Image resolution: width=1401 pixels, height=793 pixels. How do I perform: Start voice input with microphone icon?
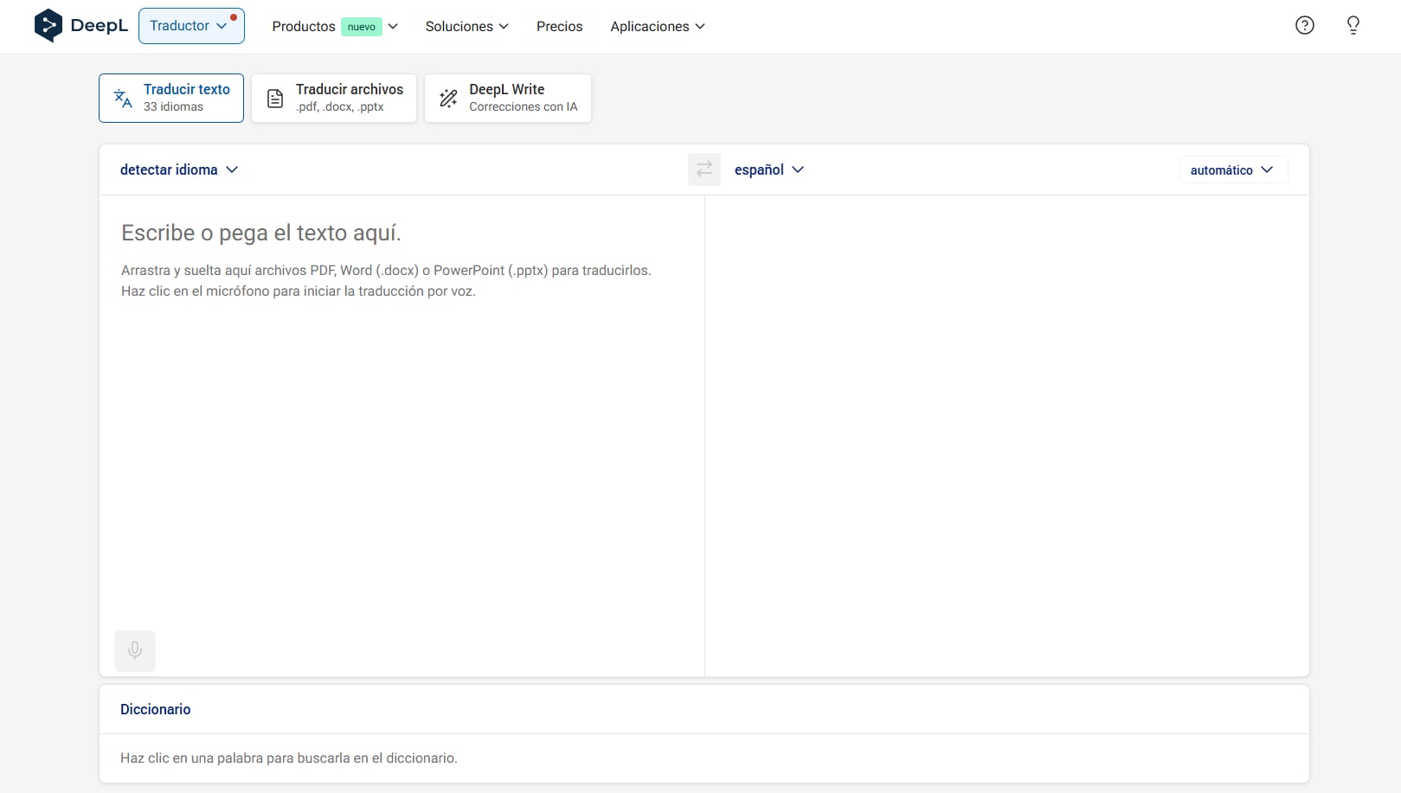click(x=135, y=651)
